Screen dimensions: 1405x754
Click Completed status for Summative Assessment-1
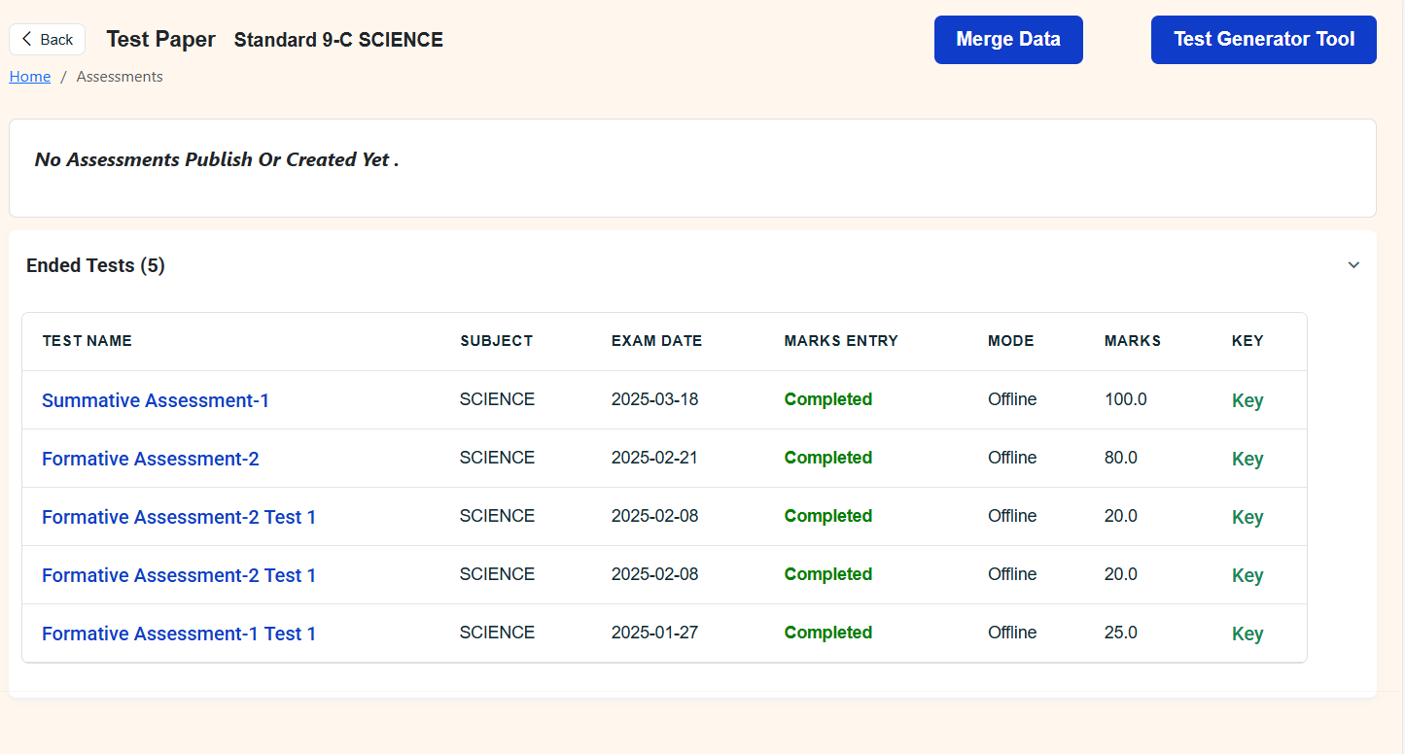pos(828,399)
